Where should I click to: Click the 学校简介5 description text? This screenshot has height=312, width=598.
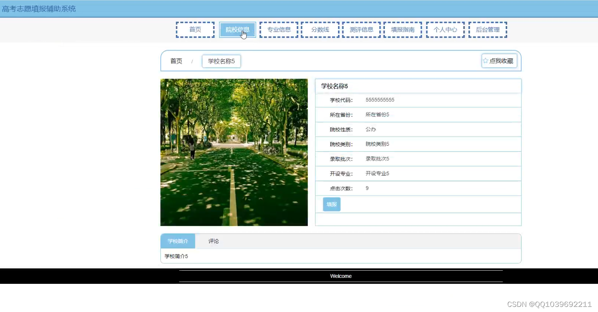coord(176,256)
